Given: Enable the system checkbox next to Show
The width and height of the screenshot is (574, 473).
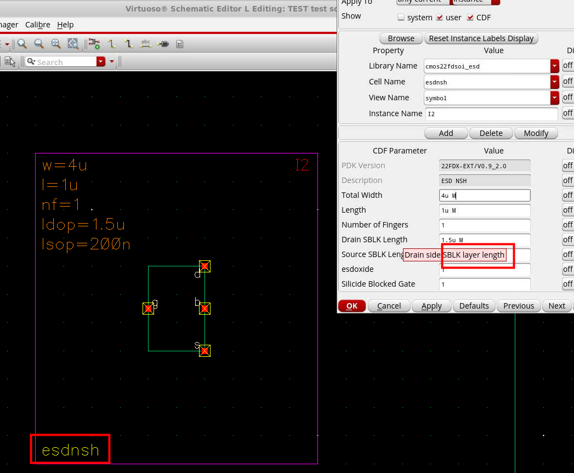Looking at the screenshot, I should (401, 17).
